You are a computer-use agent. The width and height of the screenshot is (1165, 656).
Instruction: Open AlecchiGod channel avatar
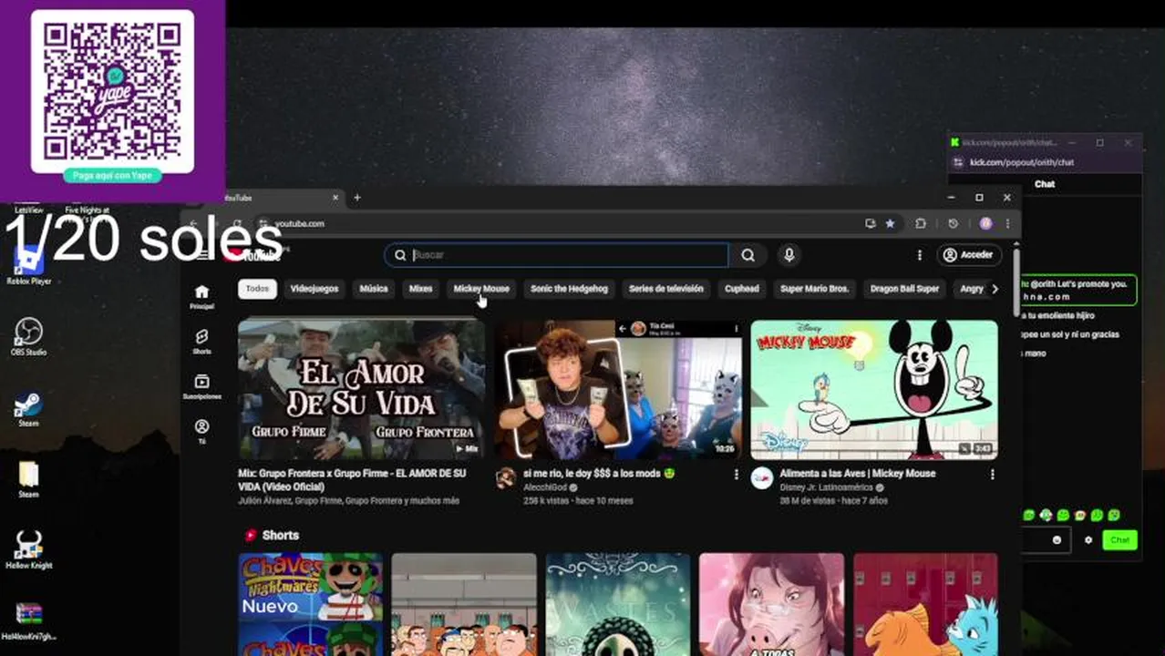[x=505, y=478]
